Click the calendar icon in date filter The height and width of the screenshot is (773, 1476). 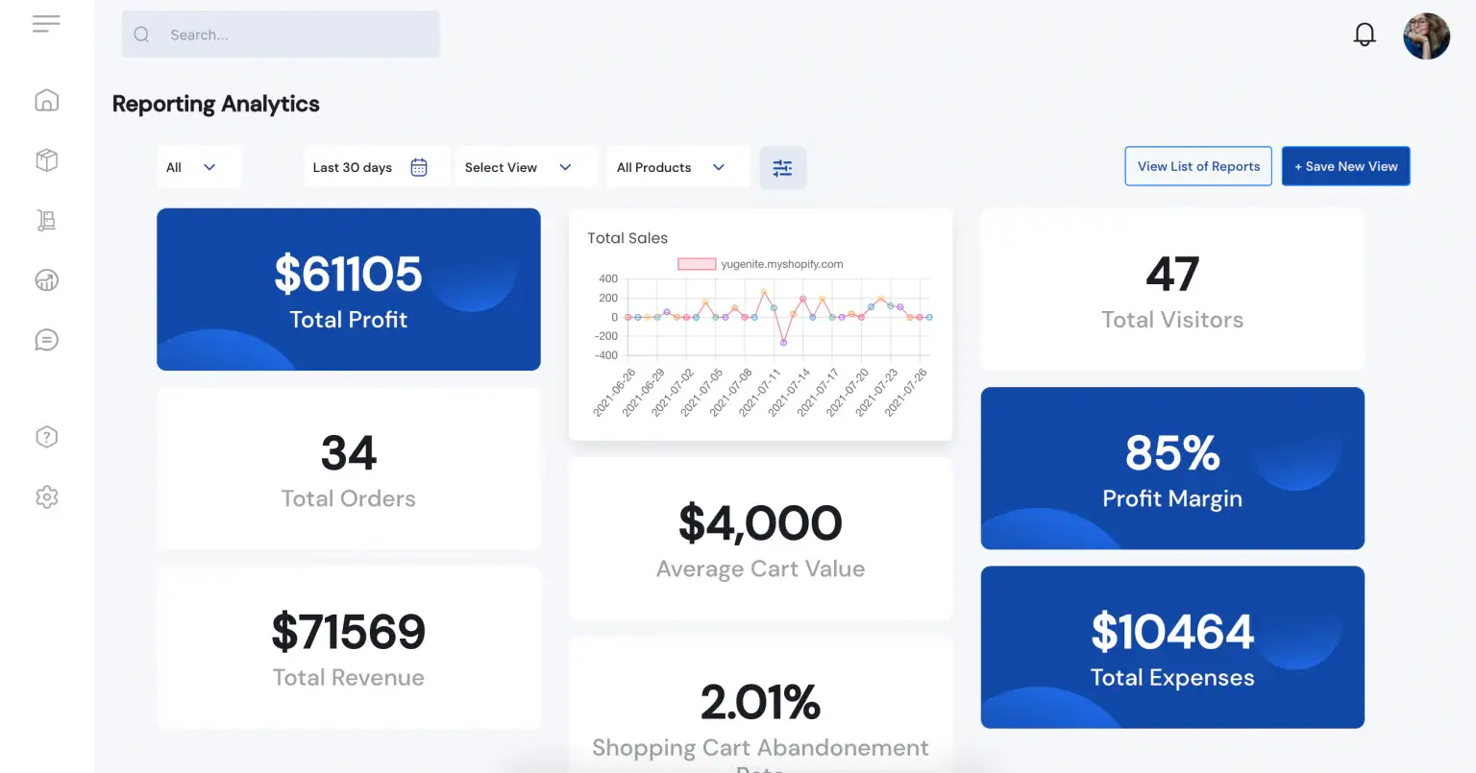coord(419,167)
